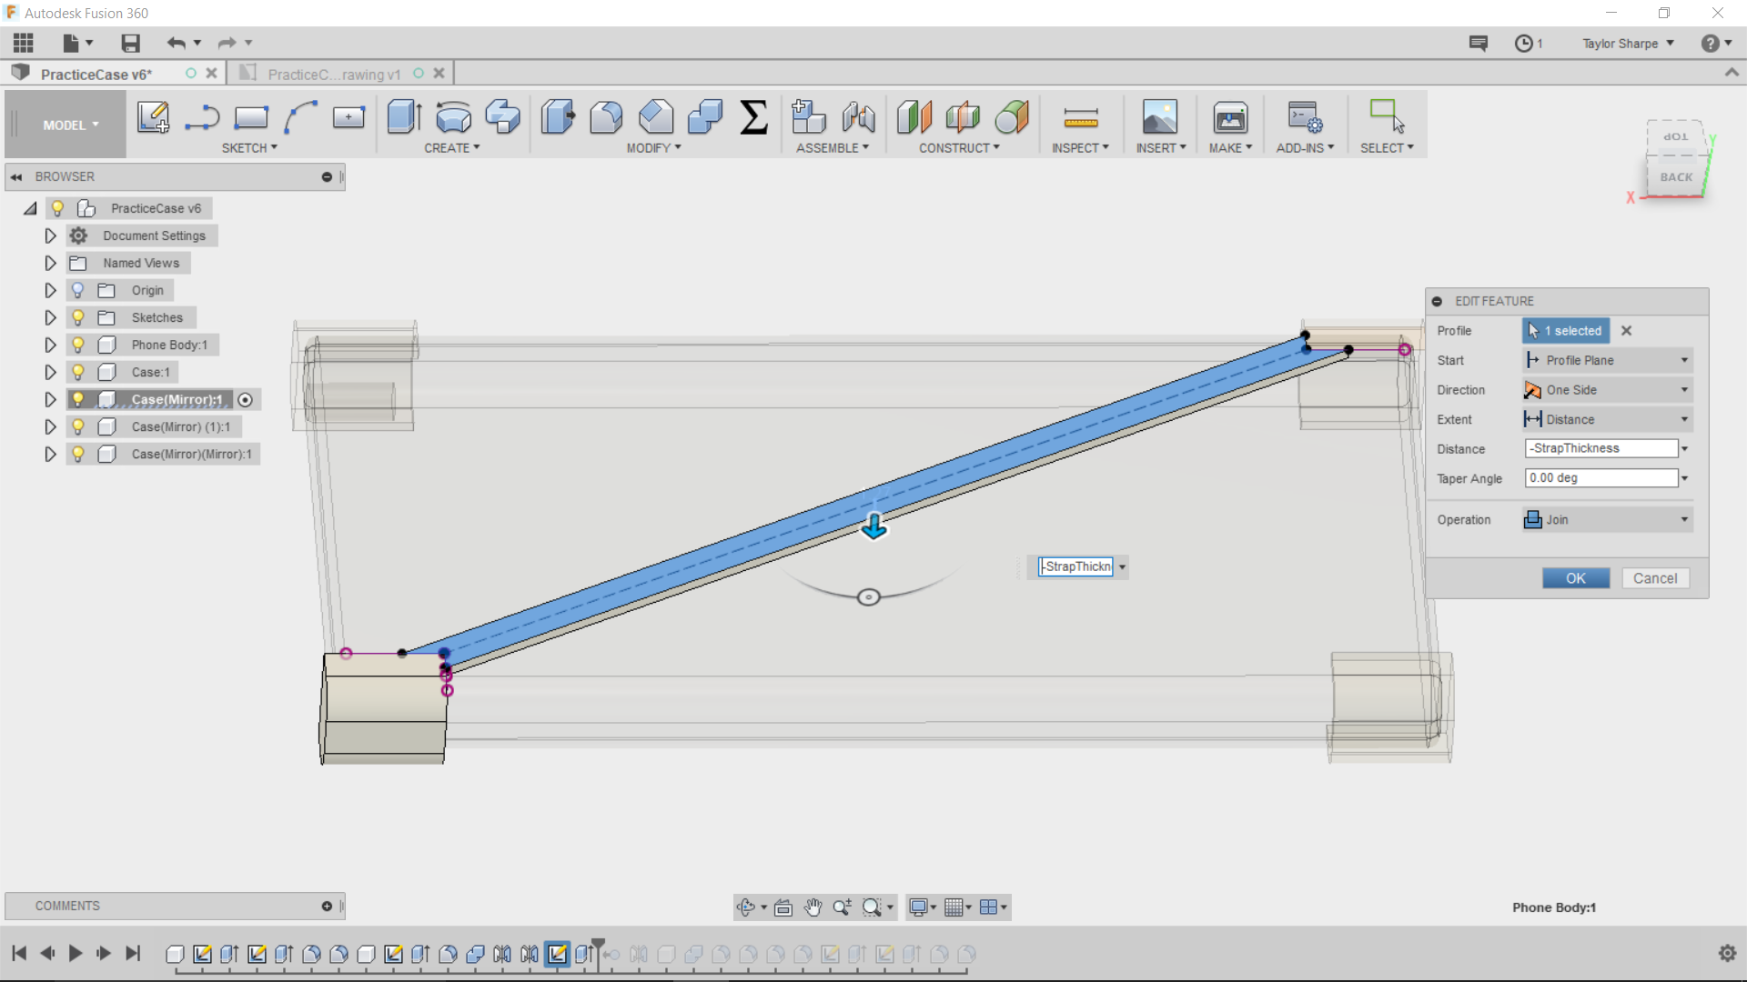This screenshot has width=1747, height=982.
Task: Click the Create Sketch tool icon
Action: point(153,117)
